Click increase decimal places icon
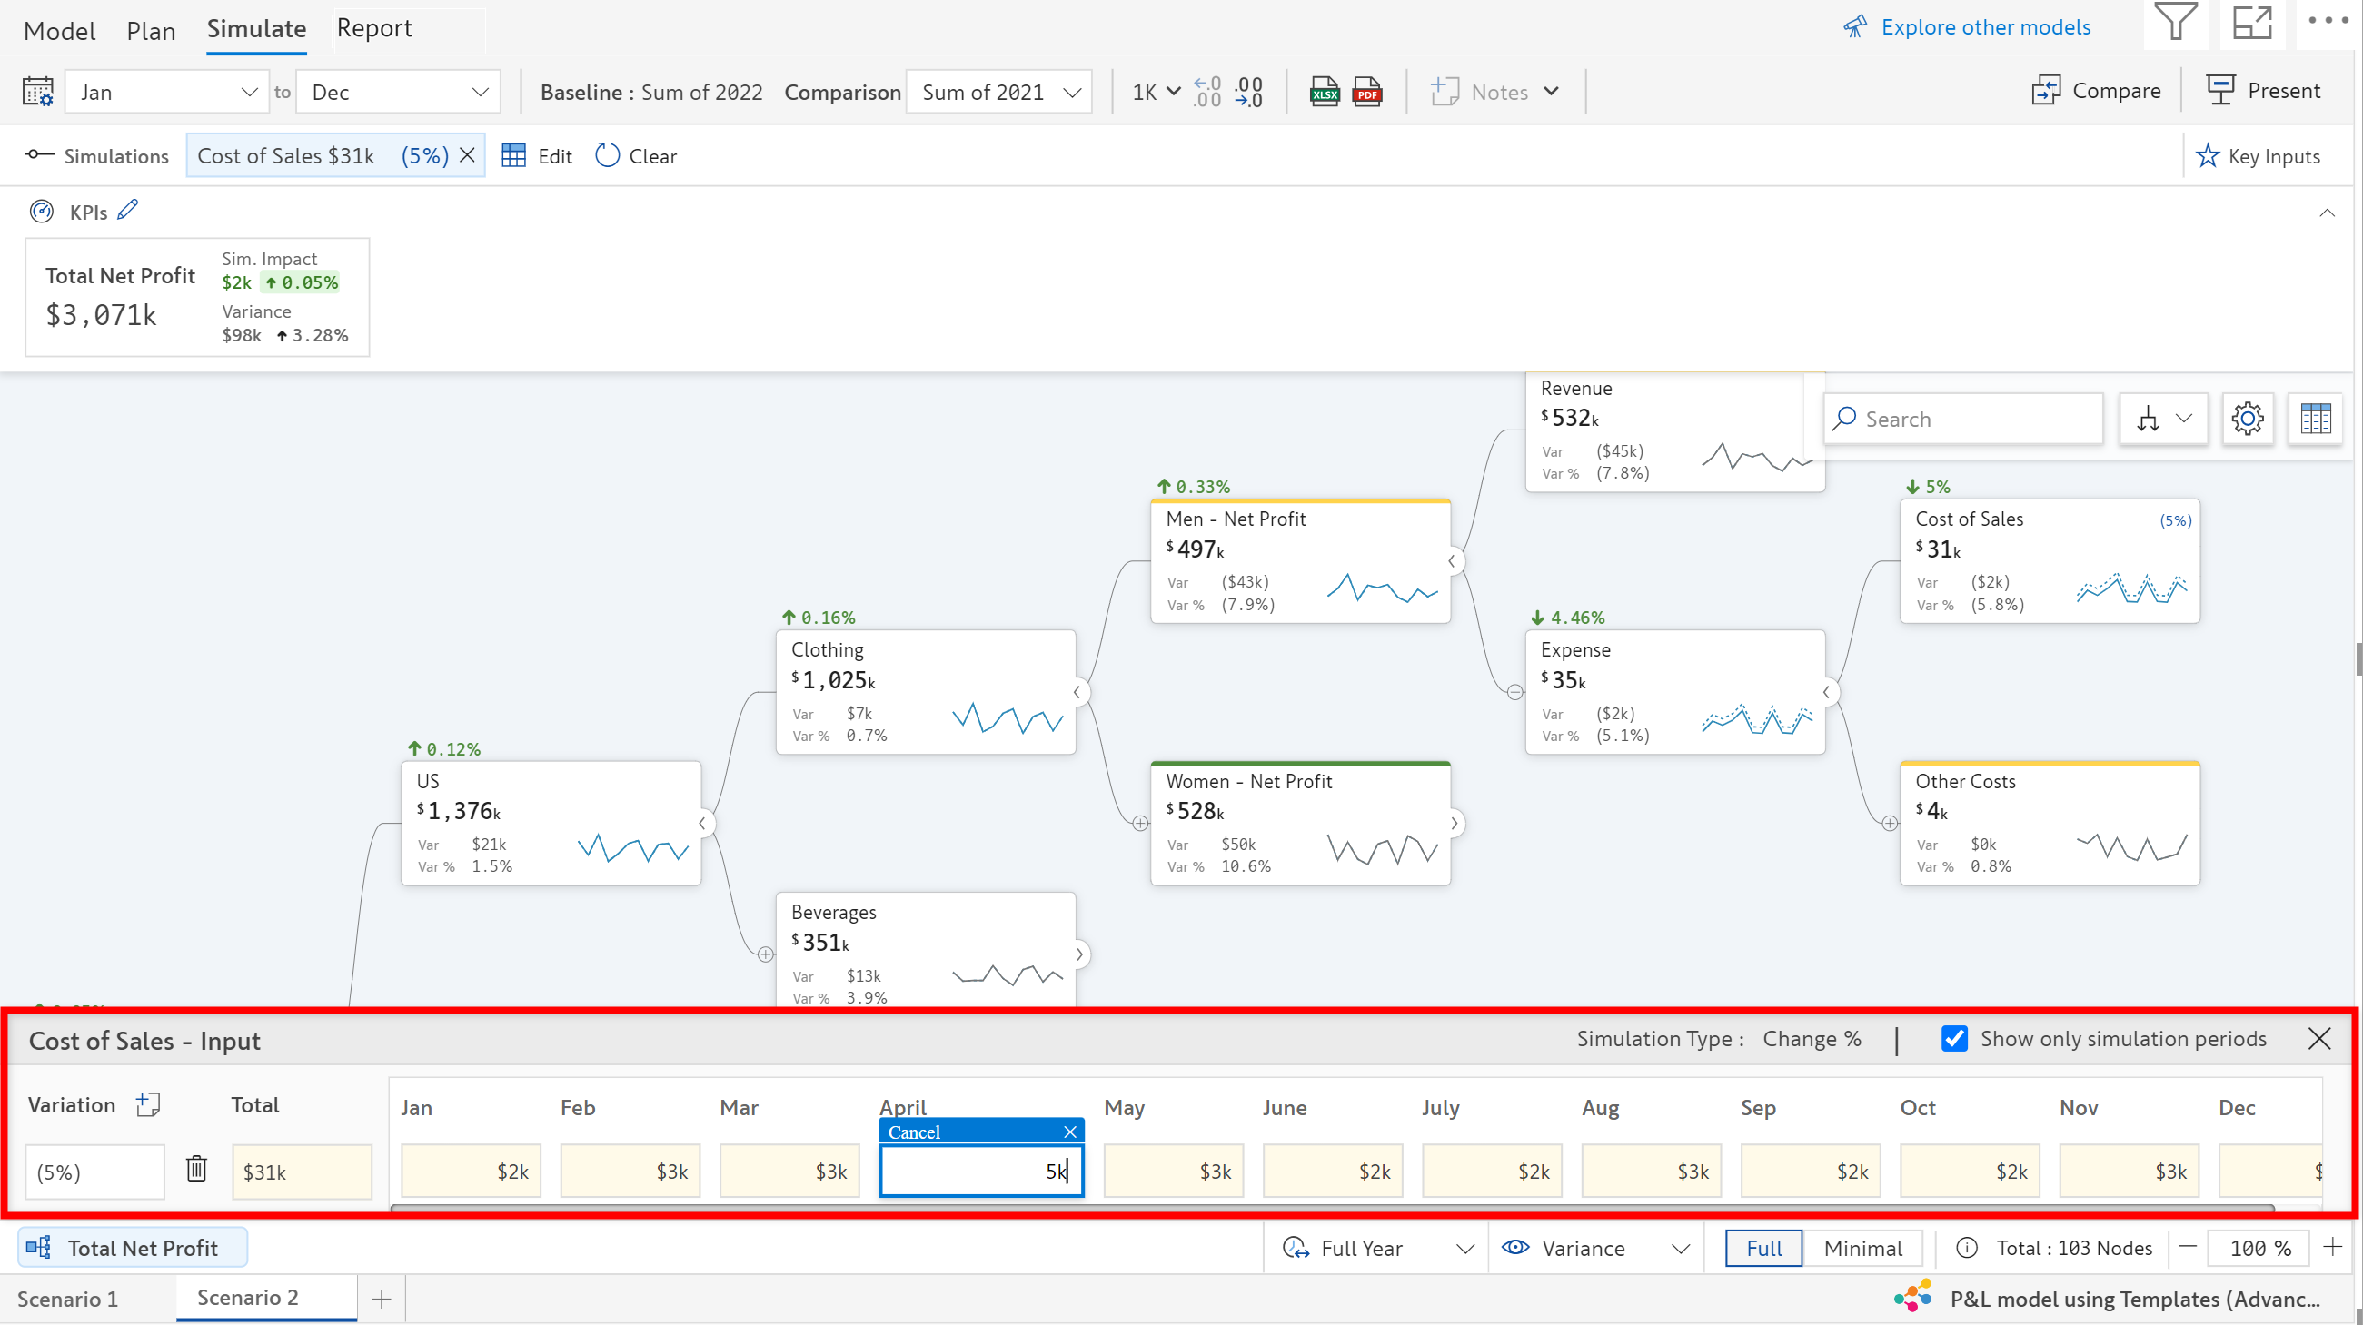 1207,92
